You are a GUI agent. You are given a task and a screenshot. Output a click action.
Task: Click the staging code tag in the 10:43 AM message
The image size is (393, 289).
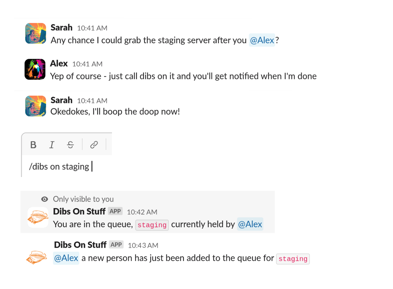point(293,259)
